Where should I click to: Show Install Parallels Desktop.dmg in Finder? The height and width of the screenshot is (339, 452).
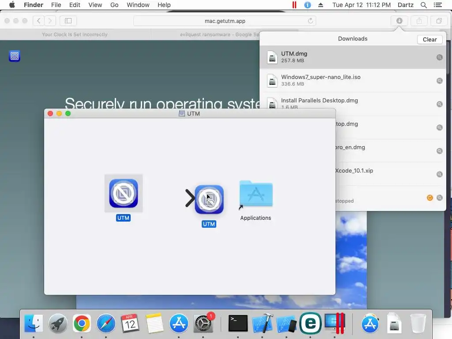[x=439, y=104]
